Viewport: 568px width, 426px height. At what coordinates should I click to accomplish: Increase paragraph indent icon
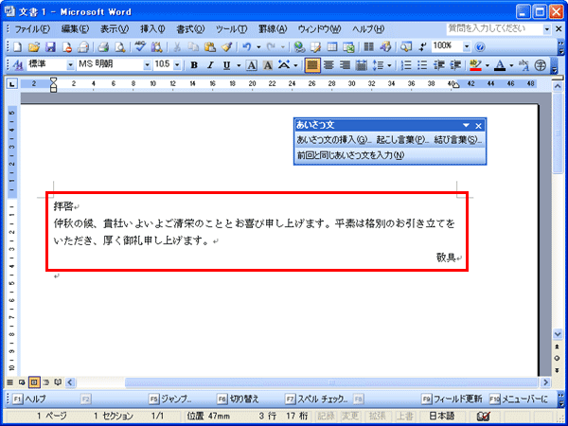point(455,65)
